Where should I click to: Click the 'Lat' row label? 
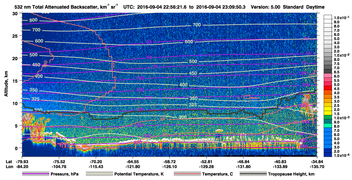coord(9,161)
